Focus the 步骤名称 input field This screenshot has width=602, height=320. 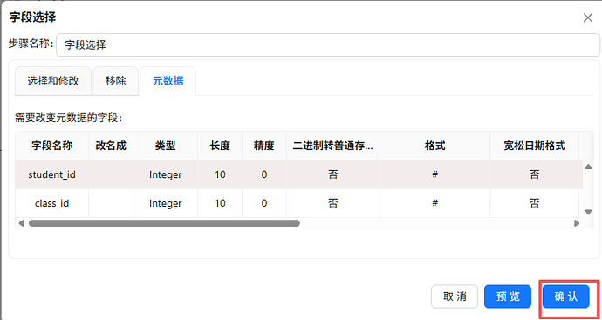328,44
